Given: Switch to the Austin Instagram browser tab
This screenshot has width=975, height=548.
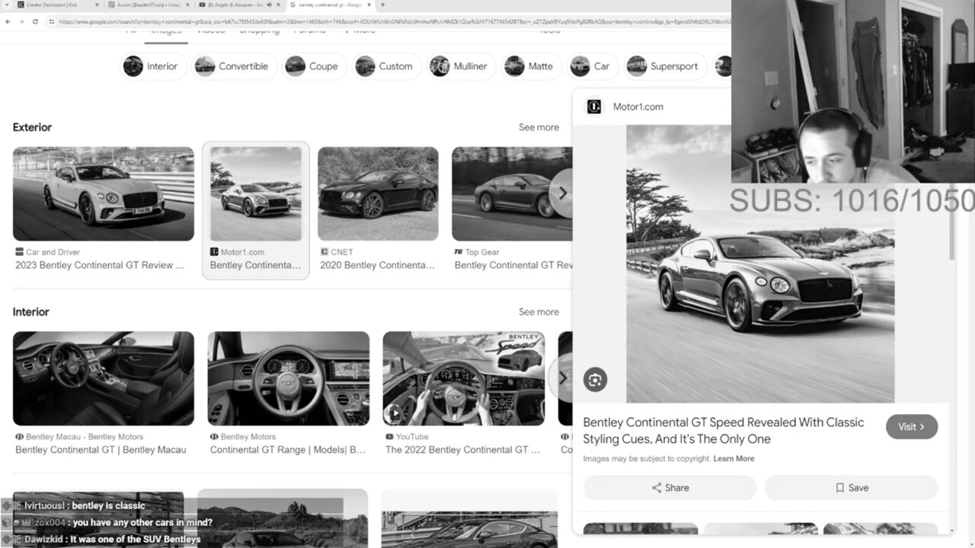Looking at the screenshot, I should point(149,5).
